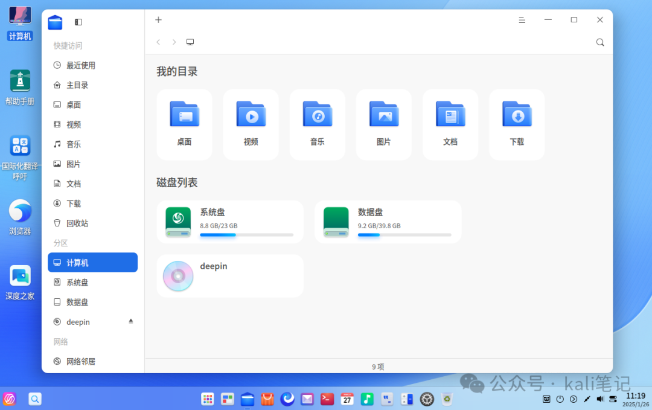
Task: Open the calendar dock icon
Action: (347, 399)
